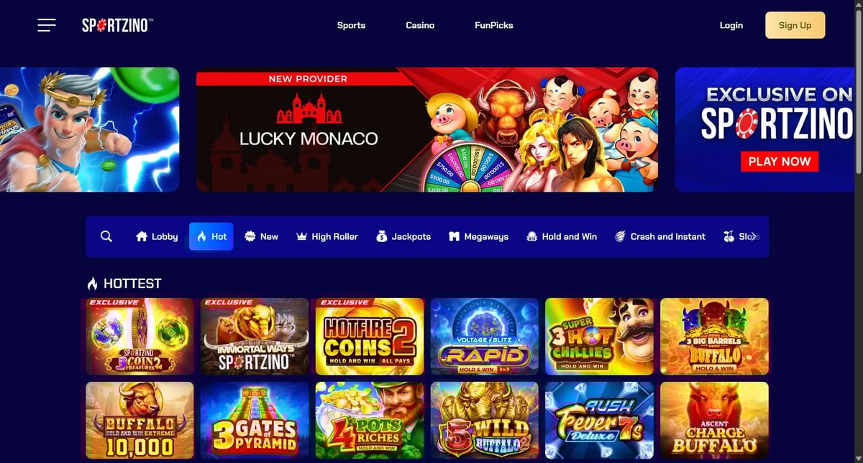Click the Sign Up button
Viewport: 863px width, 463px height.
pos(795,25)
